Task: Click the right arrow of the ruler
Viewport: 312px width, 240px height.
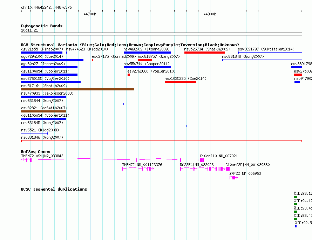Action: click(x=301, y=11)
